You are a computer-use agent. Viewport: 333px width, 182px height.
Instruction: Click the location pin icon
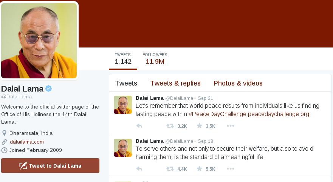point(4,133)
